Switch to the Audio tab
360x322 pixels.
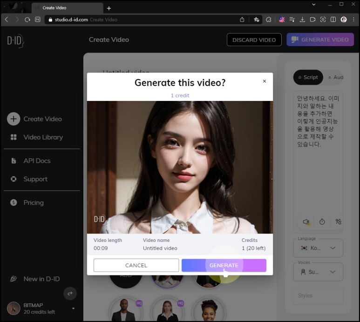(x=335, y=77)
